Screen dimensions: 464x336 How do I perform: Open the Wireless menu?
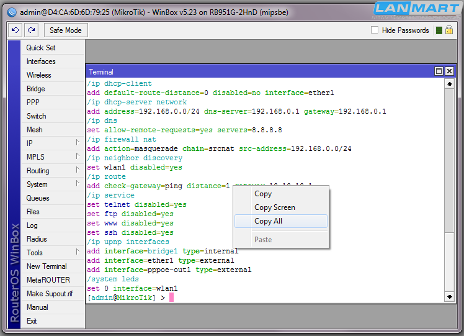point(53,75)
